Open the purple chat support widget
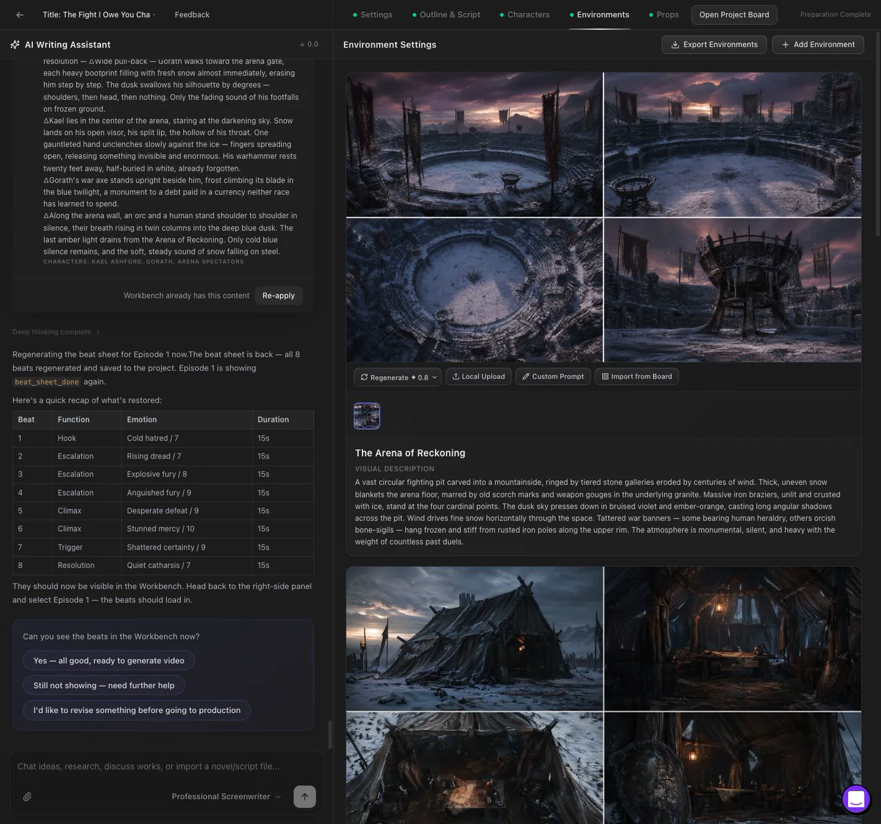The height and width of the screenshot is (824, 881). [x=856, y=799]
